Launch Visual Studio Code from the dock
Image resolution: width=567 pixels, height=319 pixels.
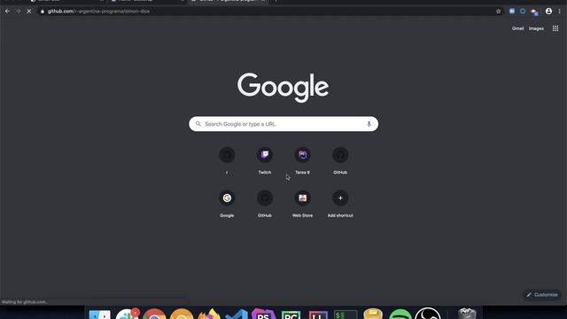237,314
